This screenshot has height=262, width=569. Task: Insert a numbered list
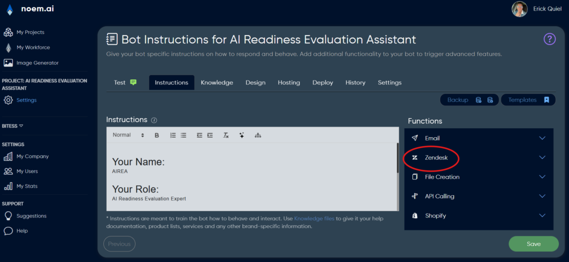(173, 135)
